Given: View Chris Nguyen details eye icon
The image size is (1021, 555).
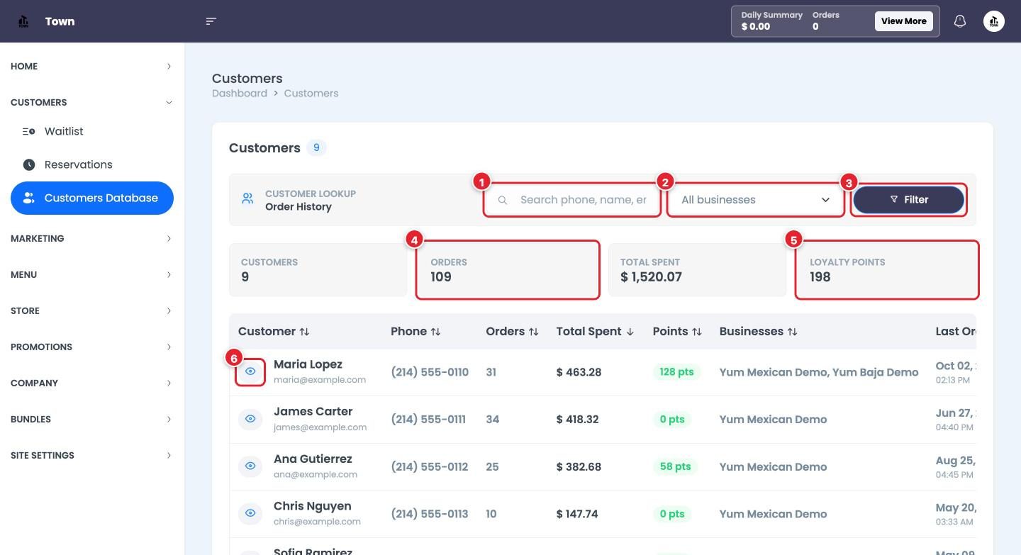Looking at the screenshot, I should coord(250,513).
